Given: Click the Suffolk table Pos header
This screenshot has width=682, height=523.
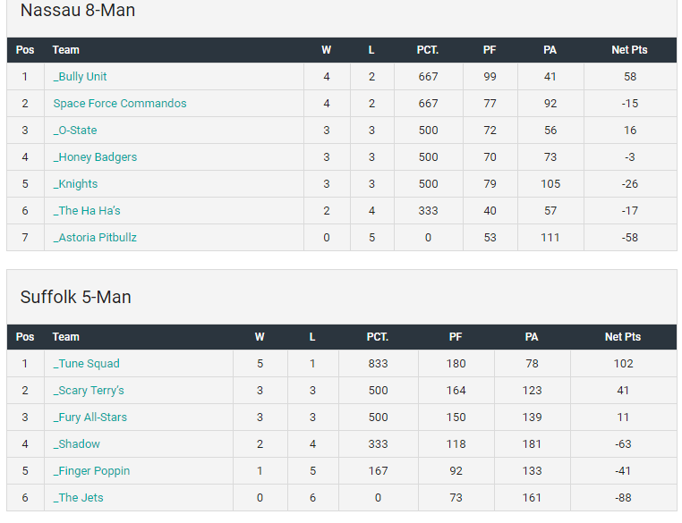Looking at the screenshot, I should [25, 337].
